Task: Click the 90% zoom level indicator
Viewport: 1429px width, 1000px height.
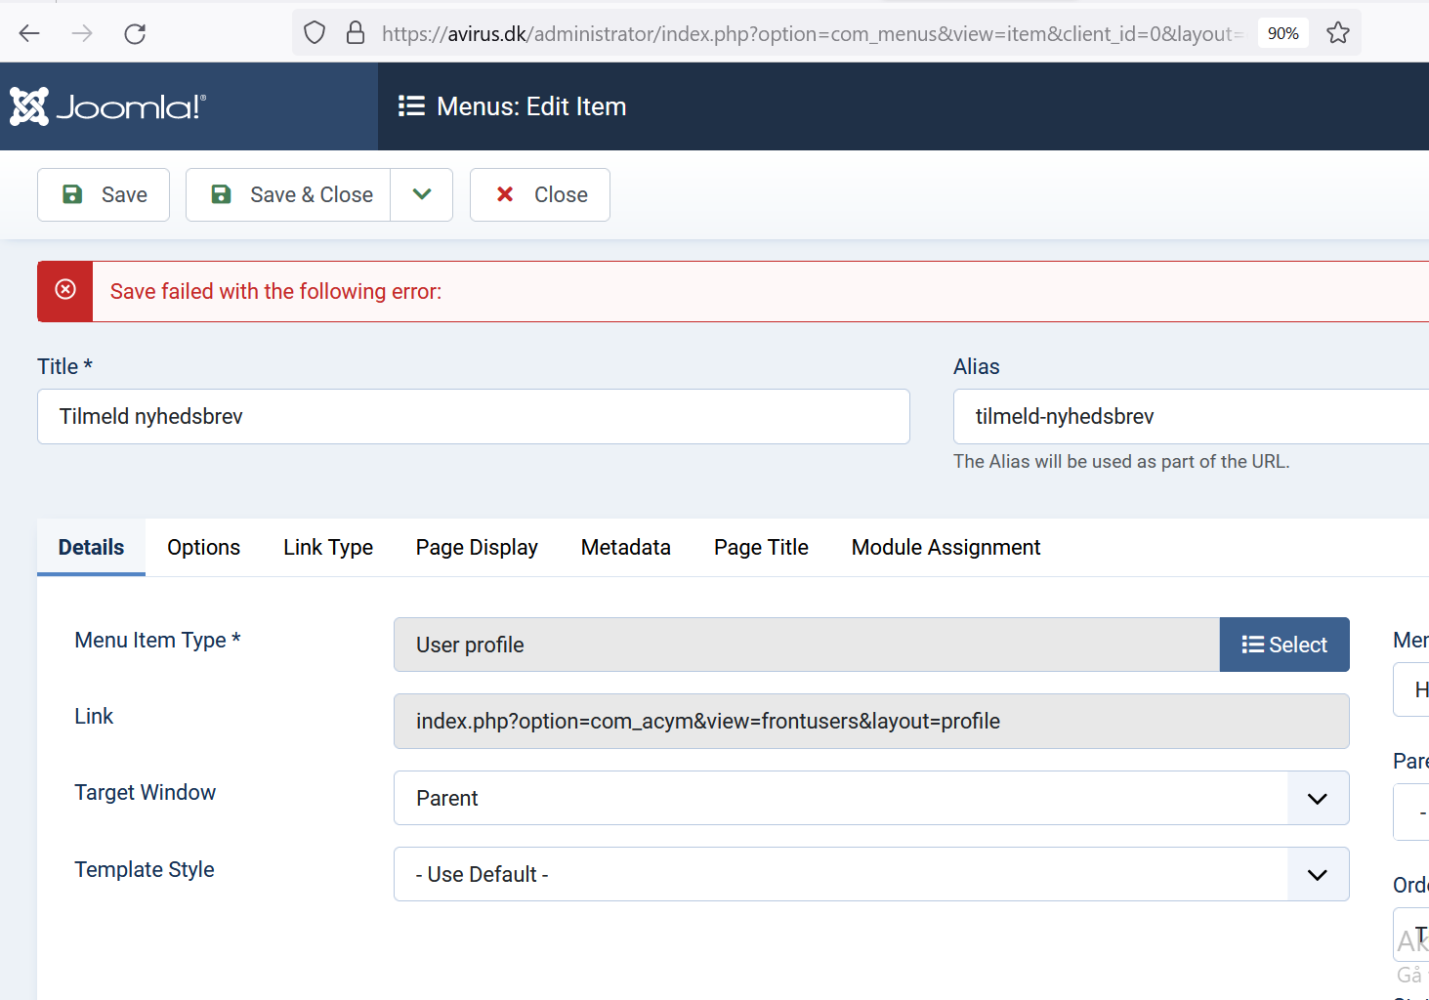Action: point(1282,33)
